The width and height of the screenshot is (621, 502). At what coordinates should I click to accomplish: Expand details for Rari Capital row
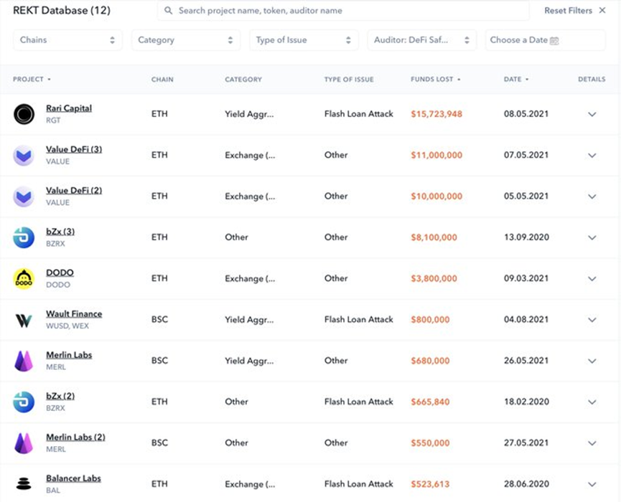[592, 114]
